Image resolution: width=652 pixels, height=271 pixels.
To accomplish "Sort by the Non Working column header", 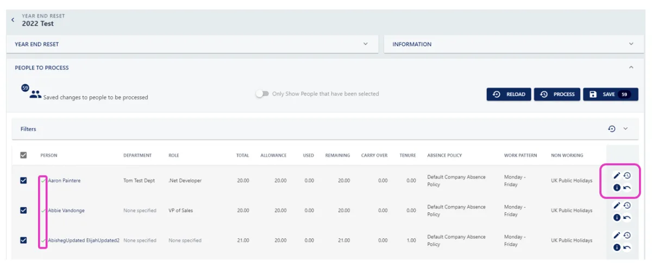I will [567, 155].
